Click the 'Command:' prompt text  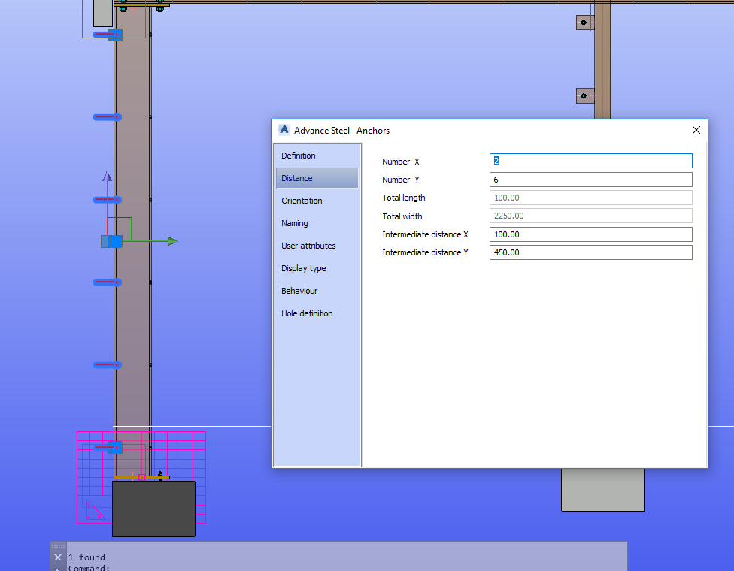click(x=89, y=568)
